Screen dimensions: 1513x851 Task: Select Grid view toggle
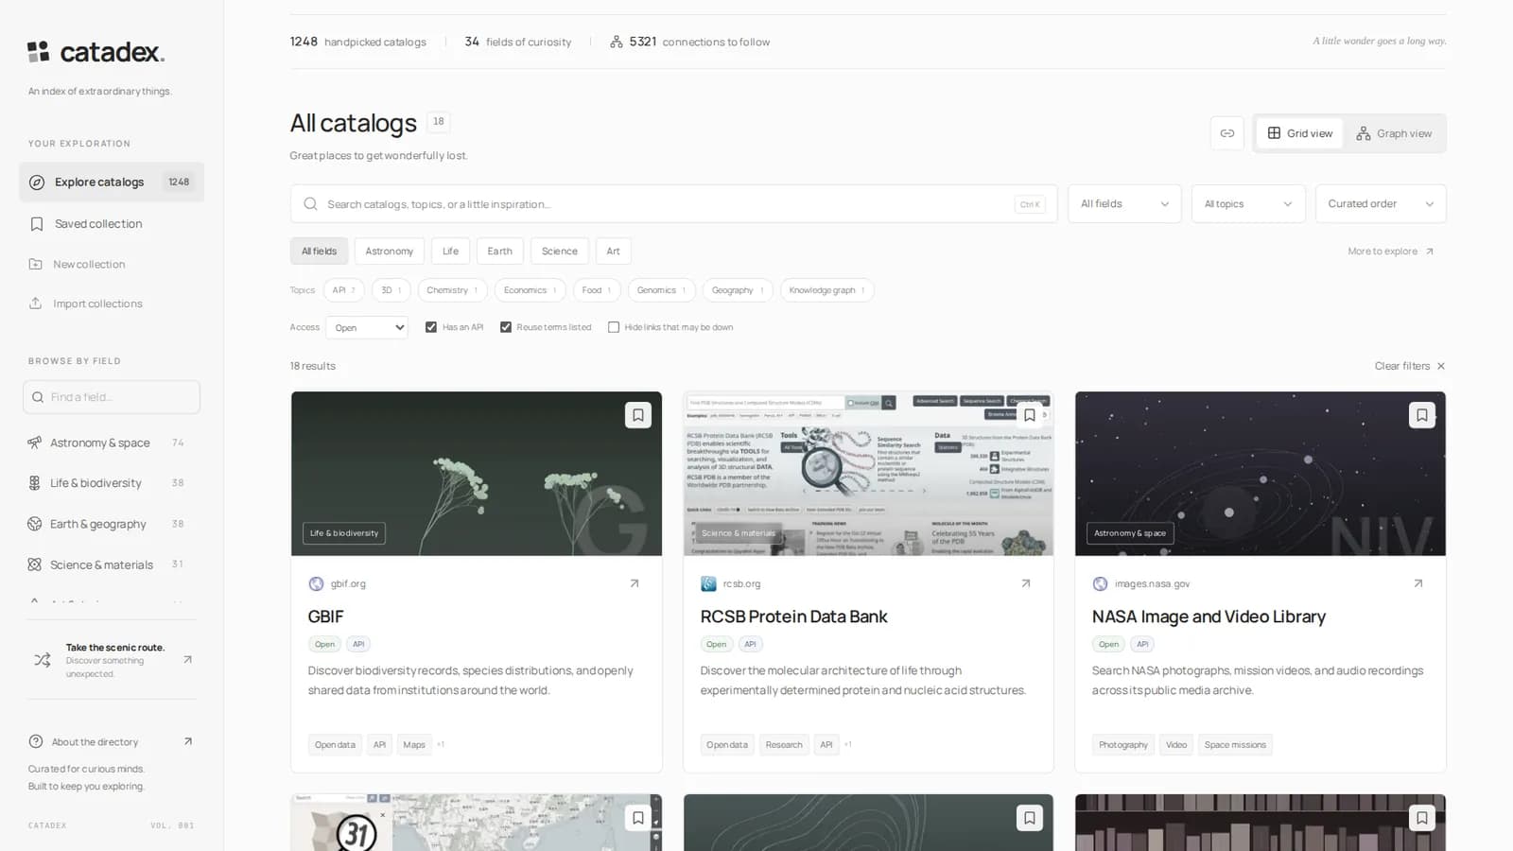tap(1300, 133)
